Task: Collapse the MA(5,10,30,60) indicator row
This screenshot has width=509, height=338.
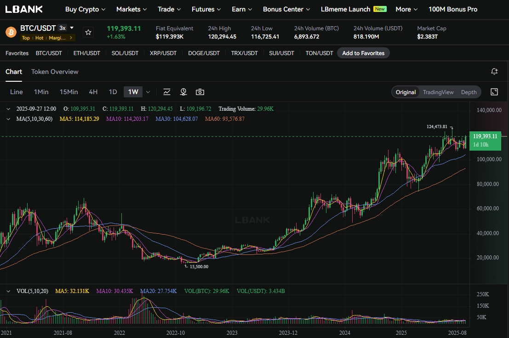Action: click(x=8, y=119)
